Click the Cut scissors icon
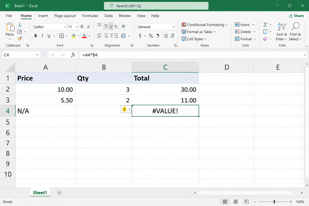 (20, 25)
